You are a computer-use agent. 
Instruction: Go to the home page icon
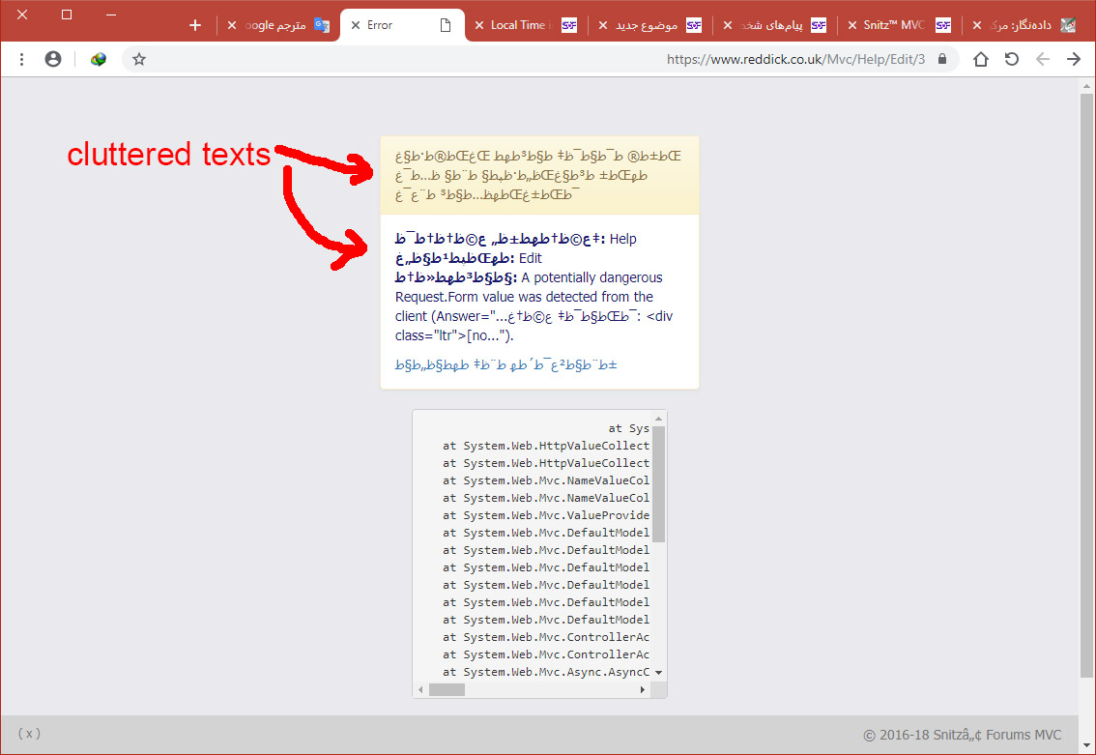click(x=980, y=60)
